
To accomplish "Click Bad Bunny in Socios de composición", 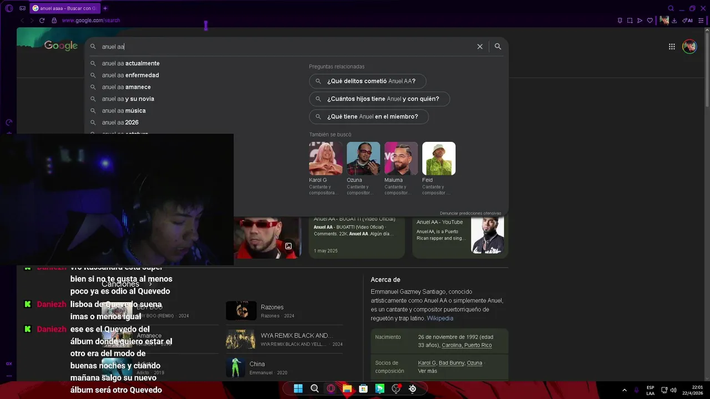I will tap(451, 363).
